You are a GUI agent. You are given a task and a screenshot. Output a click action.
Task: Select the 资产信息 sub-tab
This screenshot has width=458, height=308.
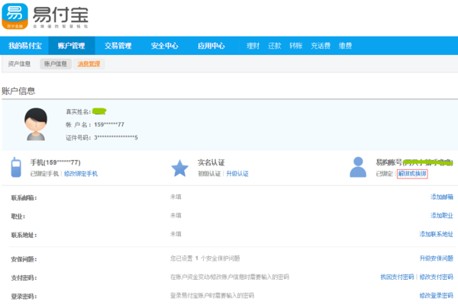[20, 64]
